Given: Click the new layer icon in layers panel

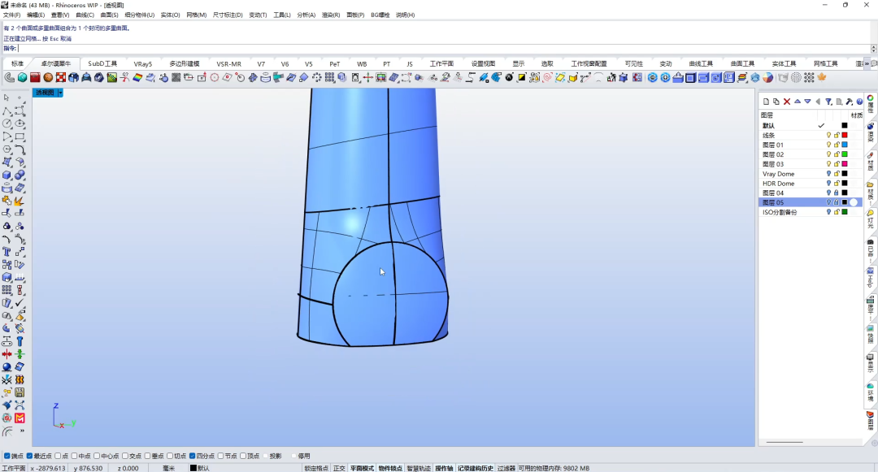Looking at the screenshot, I should [766, 102].
